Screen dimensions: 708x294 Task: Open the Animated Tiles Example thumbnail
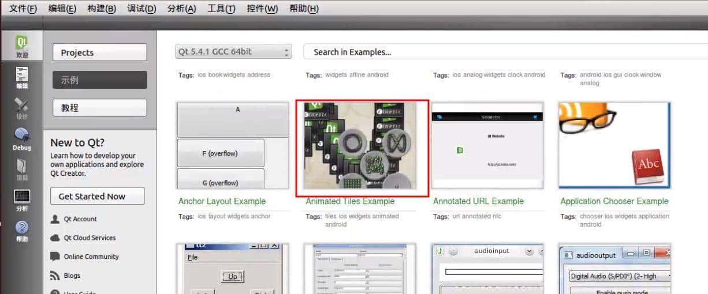click(x=362, y=148)
